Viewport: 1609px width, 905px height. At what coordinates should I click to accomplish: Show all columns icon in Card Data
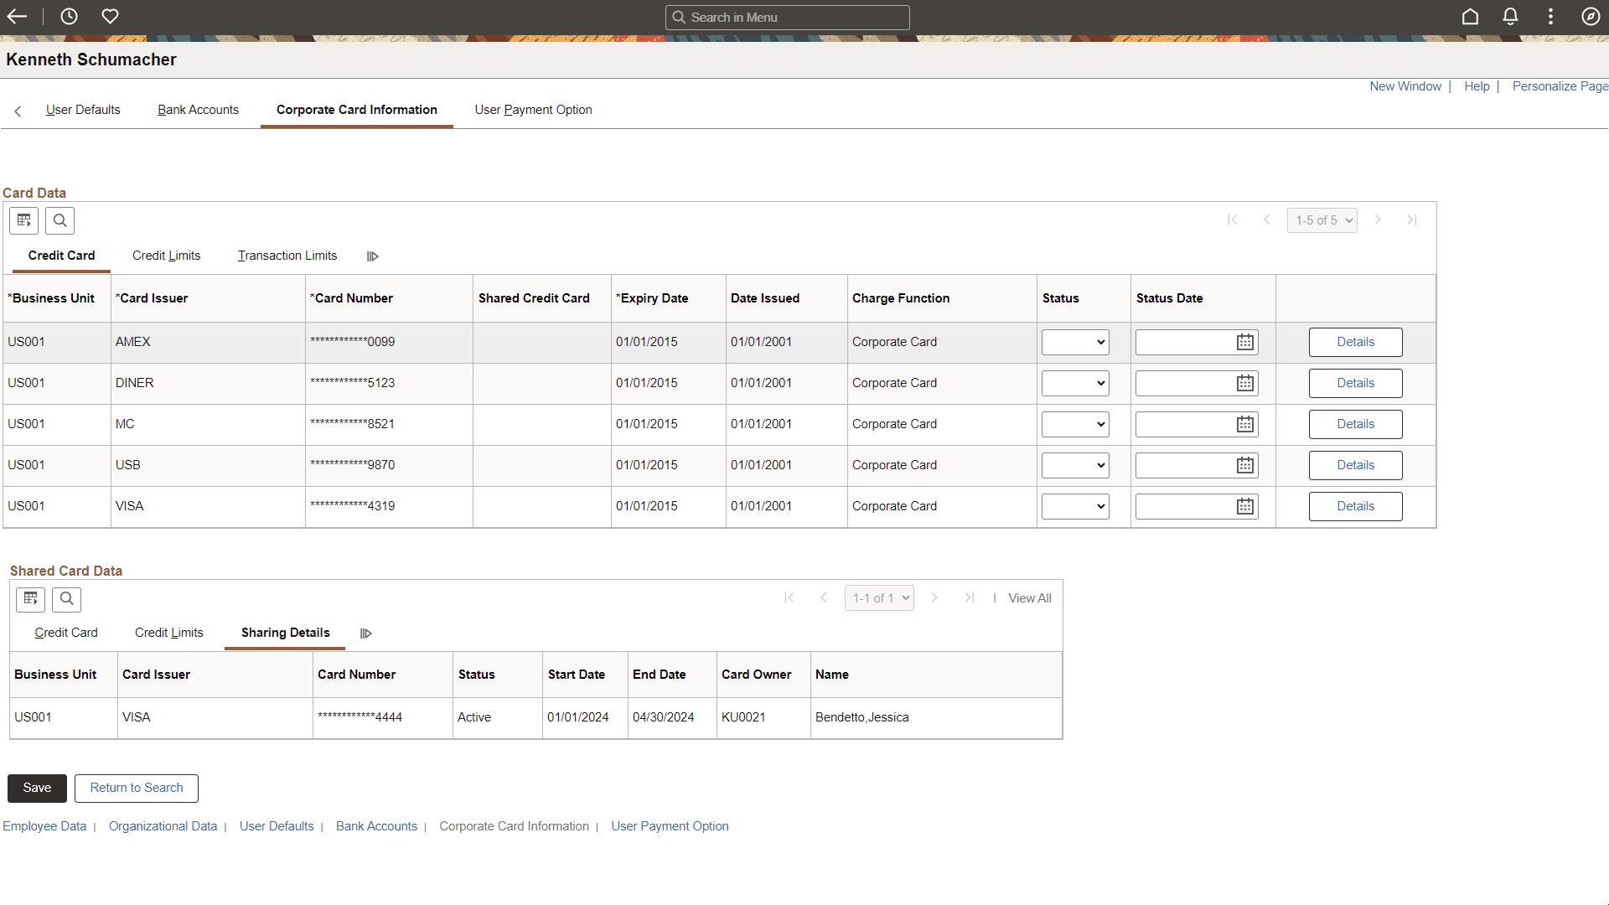(373, 256)
